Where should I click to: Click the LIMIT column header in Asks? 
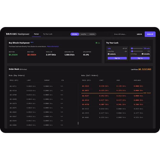[x=101, y=80]
